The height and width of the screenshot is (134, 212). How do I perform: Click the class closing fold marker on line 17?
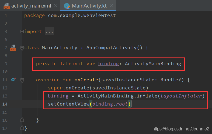(x=22, y=128)
